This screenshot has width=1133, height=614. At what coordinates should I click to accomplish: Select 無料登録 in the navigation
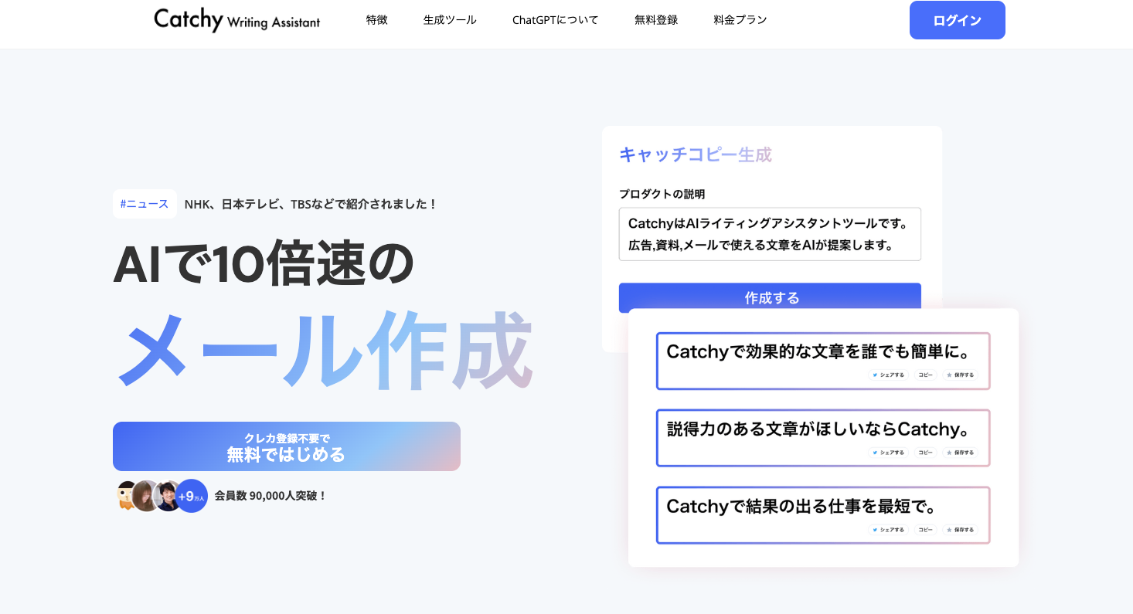pos(656,20)
